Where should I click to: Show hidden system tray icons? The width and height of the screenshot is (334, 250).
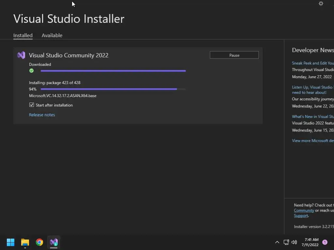pyautogui.click(x=277, y=242)
